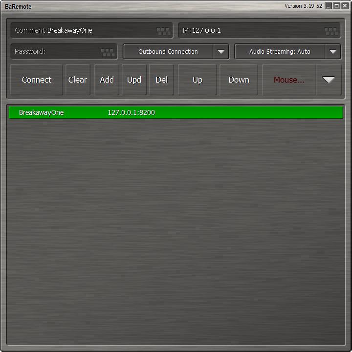Screen dimensions: 352x352
Task: Click 127.0.0.1:8200 address text
Action: click(x=132, y=112)
